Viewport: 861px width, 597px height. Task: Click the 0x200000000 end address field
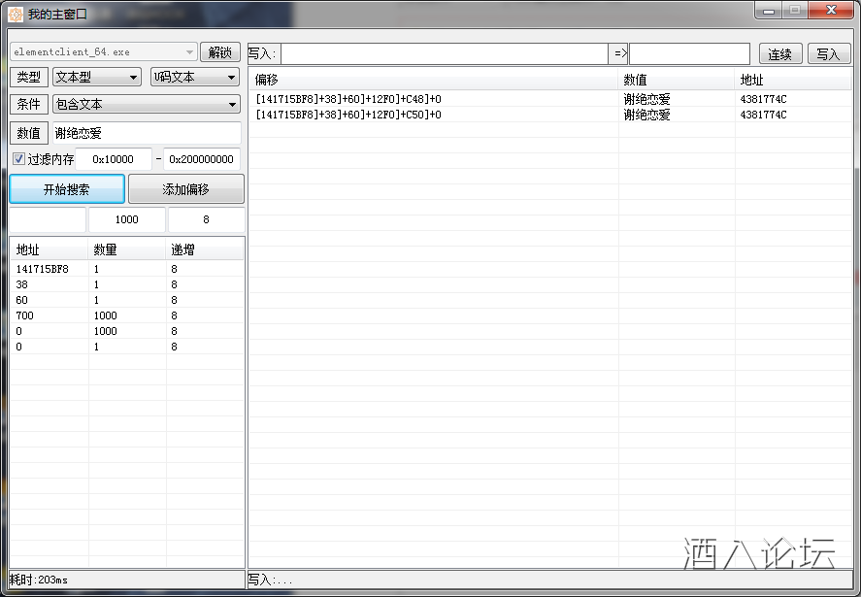point(202,159)
